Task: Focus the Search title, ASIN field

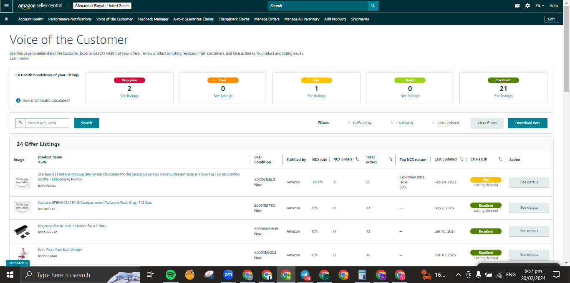Action: pyautogui.click(x=47, y=123)
